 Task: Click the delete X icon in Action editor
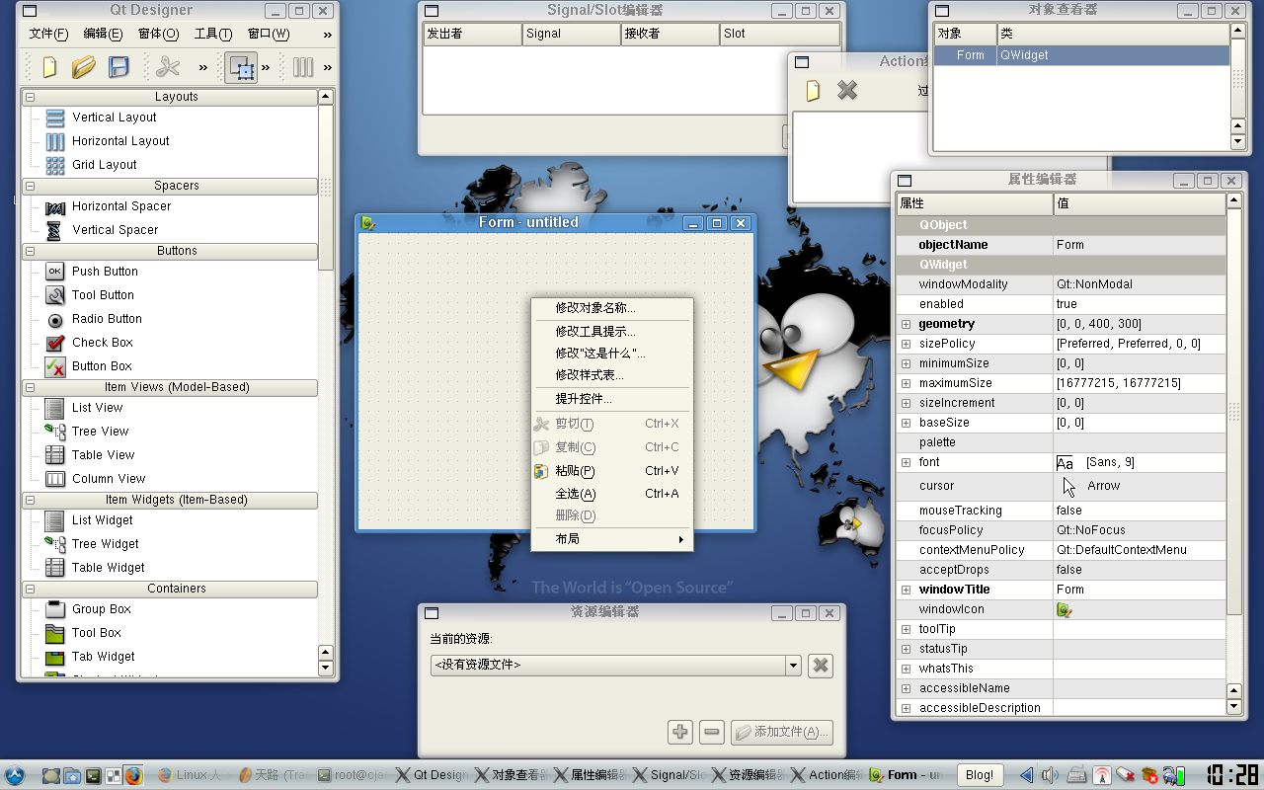[x=847, y=91]
